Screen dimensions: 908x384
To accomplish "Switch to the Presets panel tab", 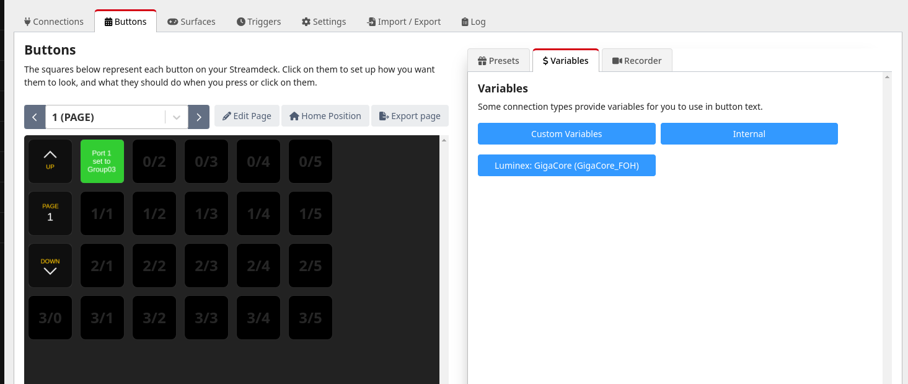I will click(498, 61).
